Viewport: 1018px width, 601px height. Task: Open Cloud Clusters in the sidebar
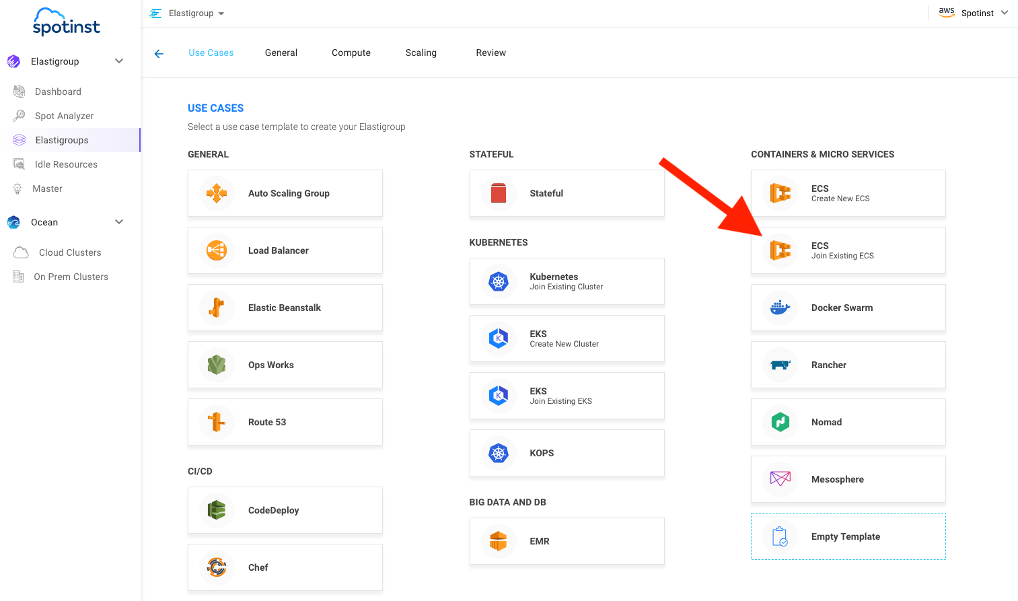point(70,252)
